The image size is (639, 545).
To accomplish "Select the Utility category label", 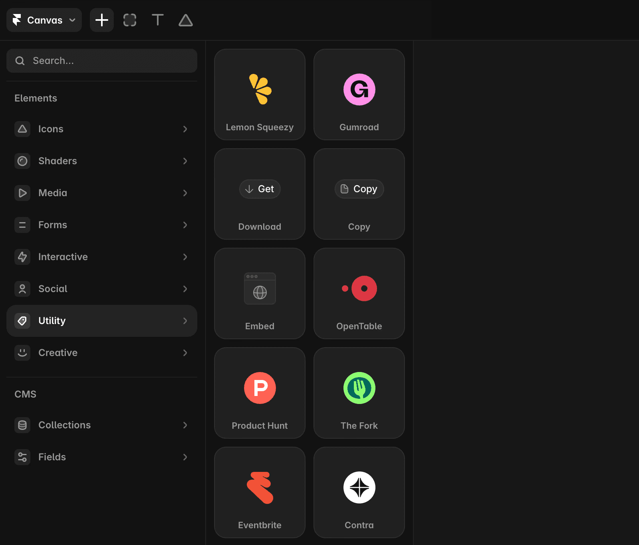I will 52,321.
